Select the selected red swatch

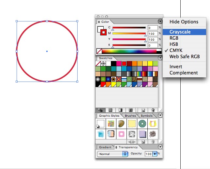coord(124,64)
